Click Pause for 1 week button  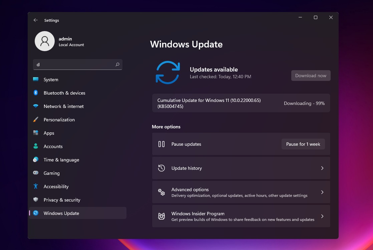[x=303, y=144]
